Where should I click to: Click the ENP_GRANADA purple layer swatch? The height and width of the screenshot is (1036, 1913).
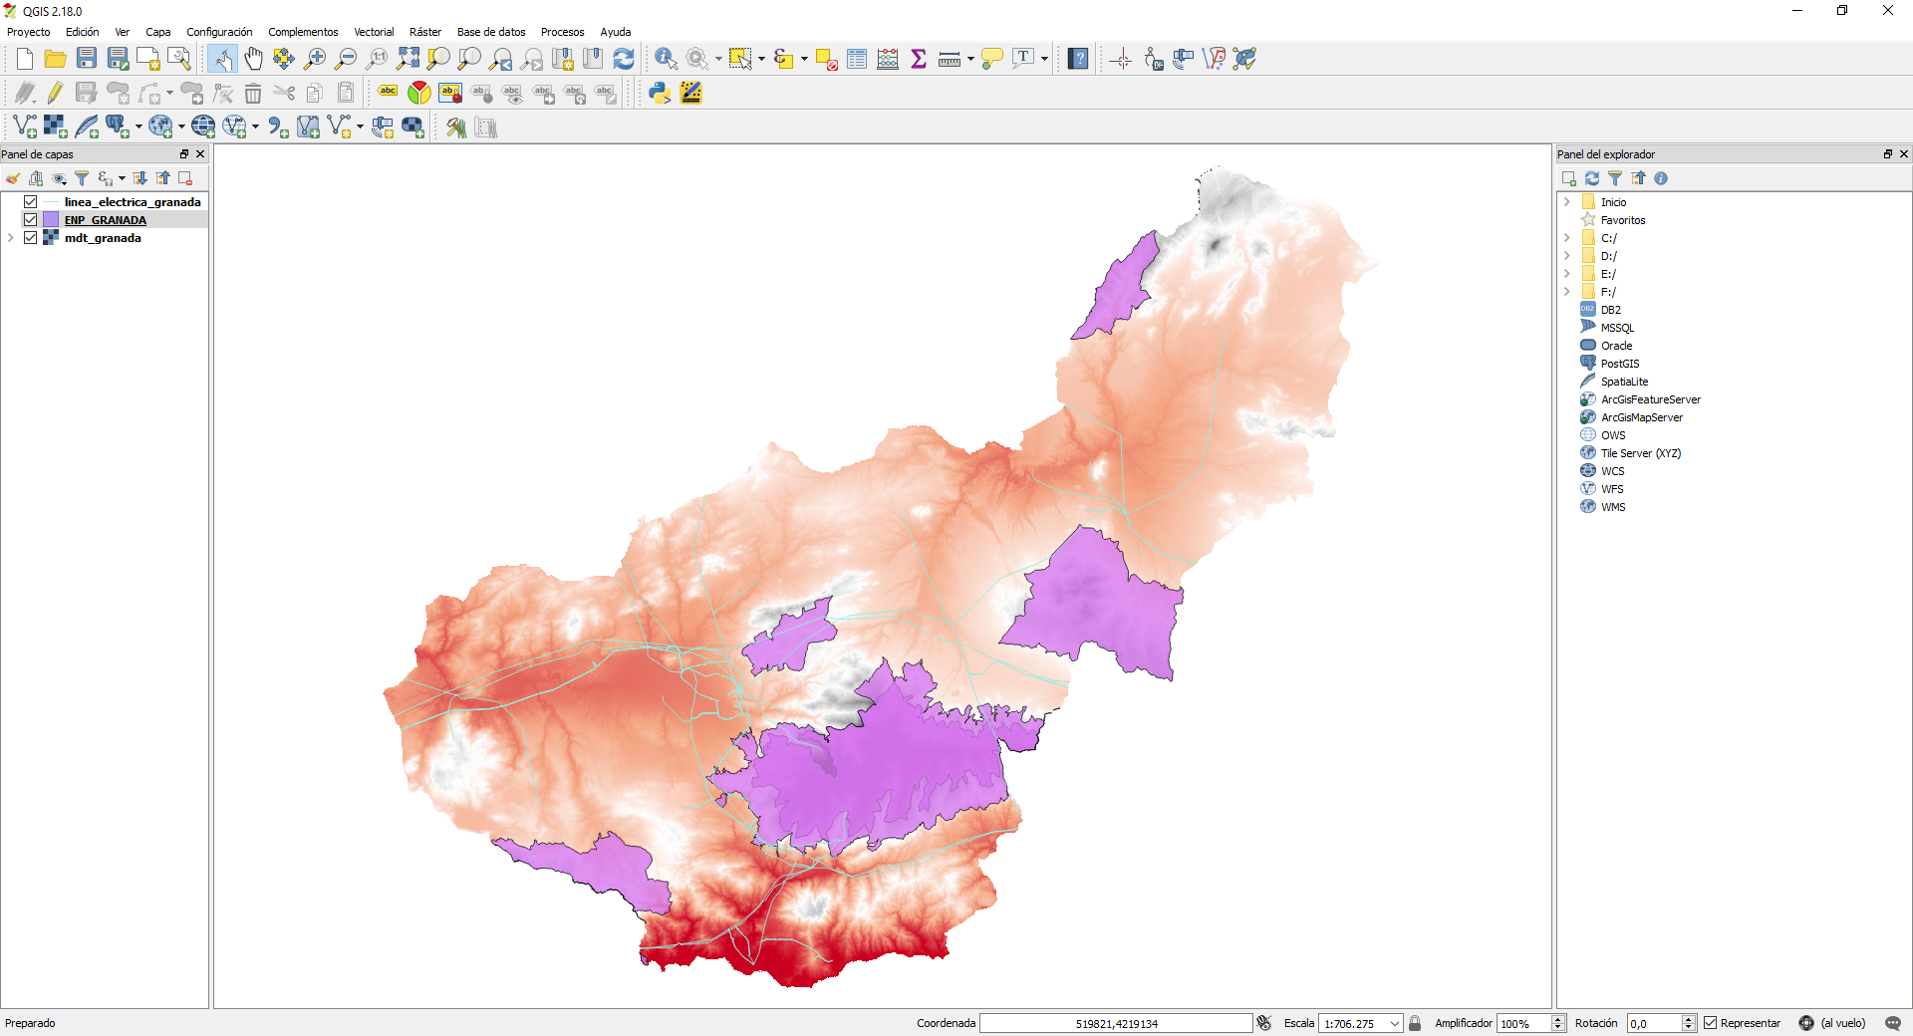pos(51,220)
